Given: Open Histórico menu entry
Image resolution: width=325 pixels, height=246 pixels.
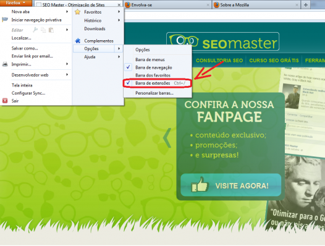Looking at the screenshot, I should click(93, 20).
